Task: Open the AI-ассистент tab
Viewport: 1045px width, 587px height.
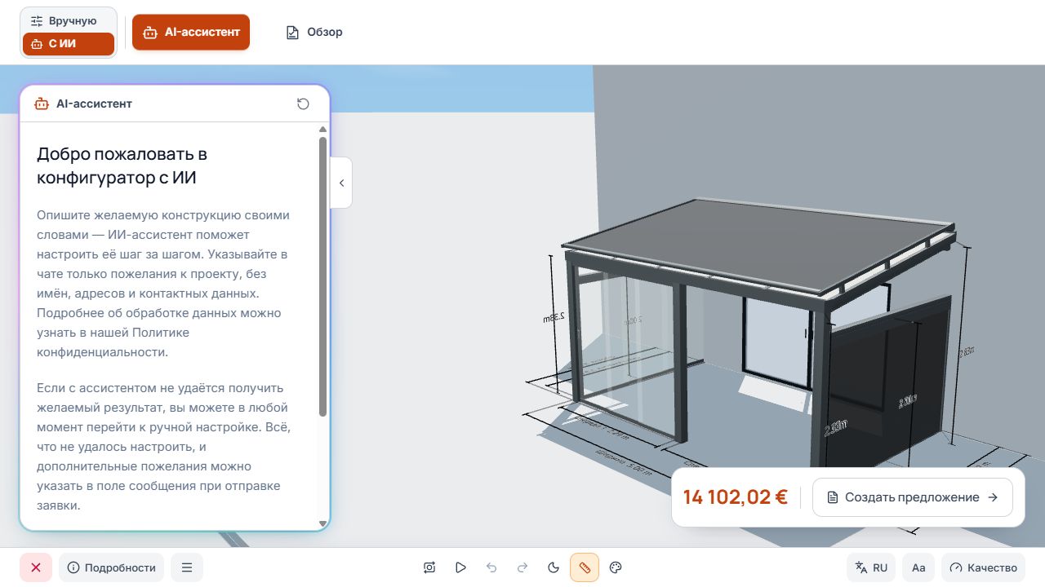Action: (x=191, y=33)
